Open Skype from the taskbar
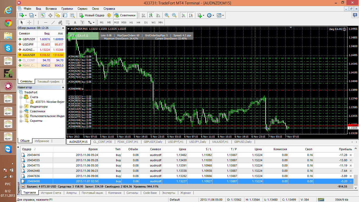The height and width of the screenshot is (202, 359). pyautogui.click(x=8, y=48)
